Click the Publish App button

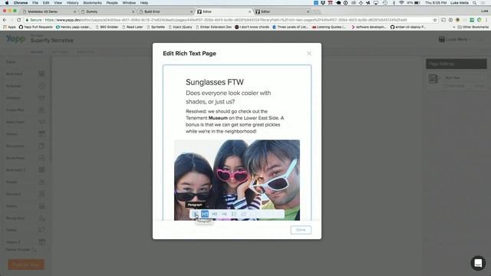26,264
